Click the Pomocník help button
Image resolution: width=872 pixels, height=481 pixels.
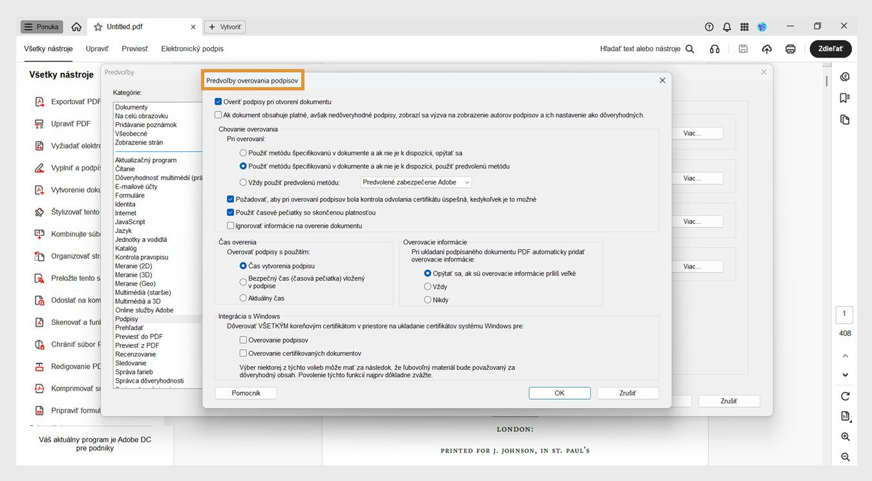(246, 393)
